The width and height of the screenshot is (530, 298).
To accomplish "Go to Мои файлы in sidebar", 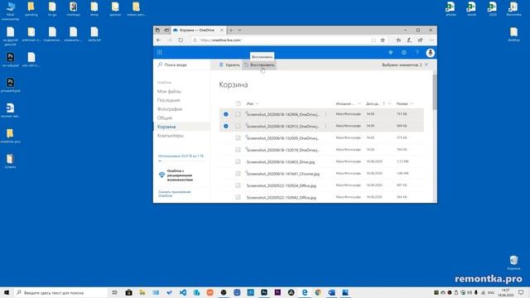I will (169, 92).
